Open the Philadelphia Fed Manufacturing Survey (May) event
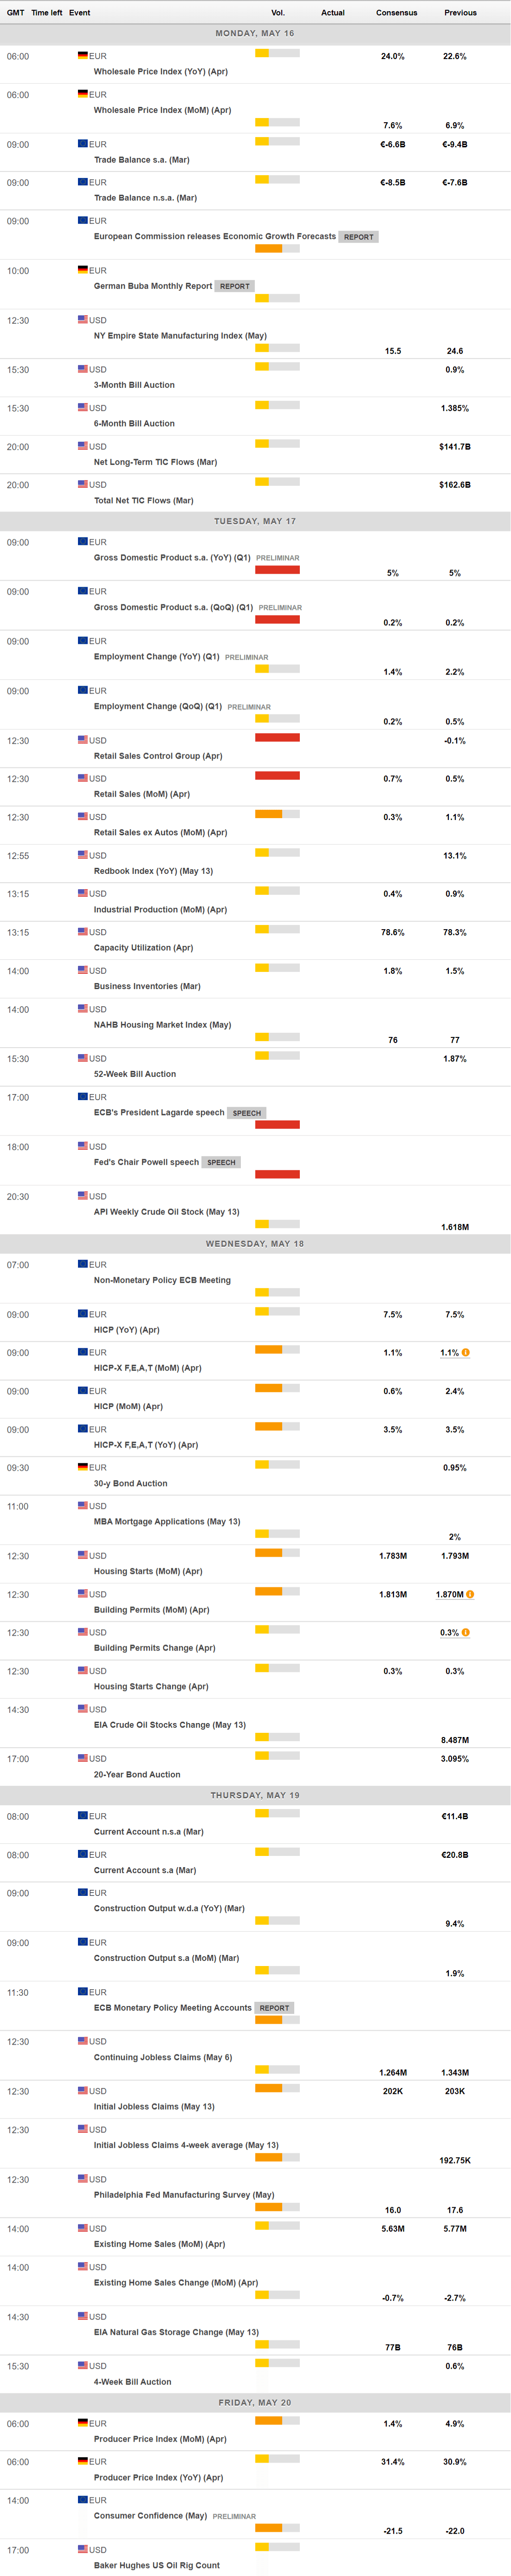This screenshot has width=511, height=2576. click(184, 2194)
